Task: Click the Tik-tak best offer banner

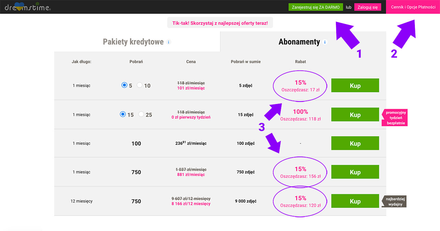Action: tap(220, 23)
